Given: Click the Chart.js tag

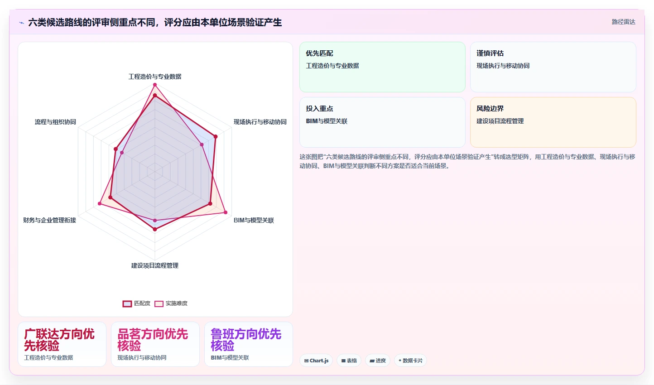Looking at the screenshot, I should (x=316, y=361).
